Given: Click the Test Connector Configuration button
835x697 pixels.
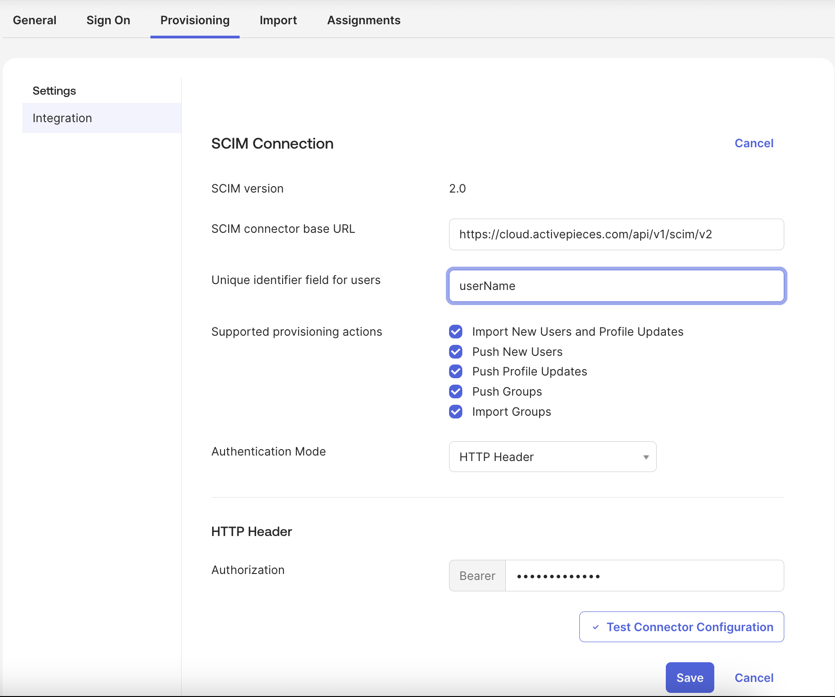Looking at the screenshot, I should click(x=681, y=627).
